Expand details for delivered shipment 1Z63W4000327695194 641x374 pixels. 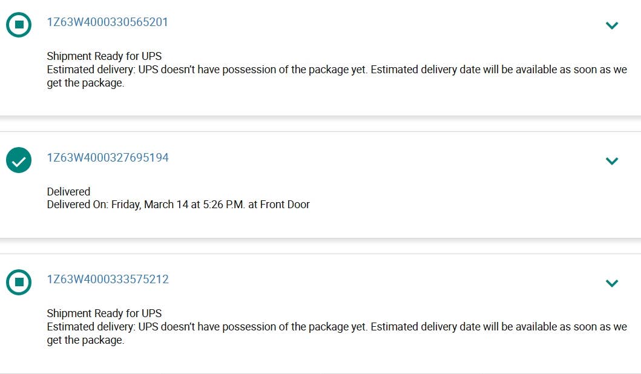click(x=612, y=161)
